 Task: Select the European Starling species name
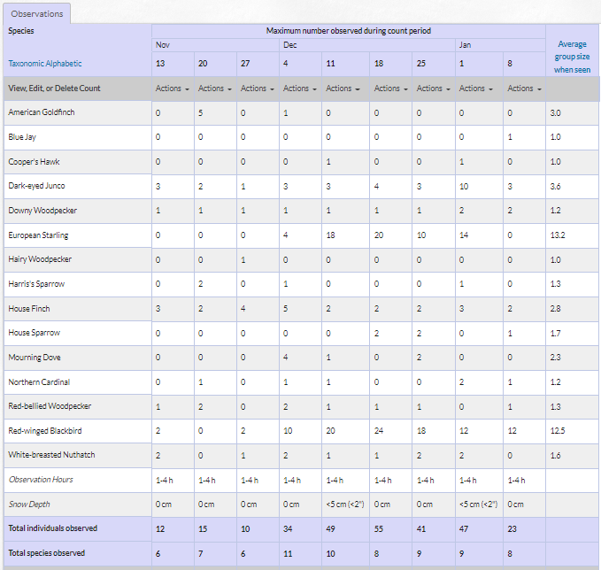pyautogui.click(x=38, y=235)
